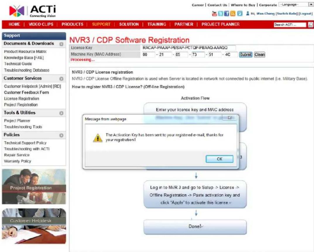Close the Message from webpage dialog
This screenshot has height=252, width=314.
[x=229, y=118]
